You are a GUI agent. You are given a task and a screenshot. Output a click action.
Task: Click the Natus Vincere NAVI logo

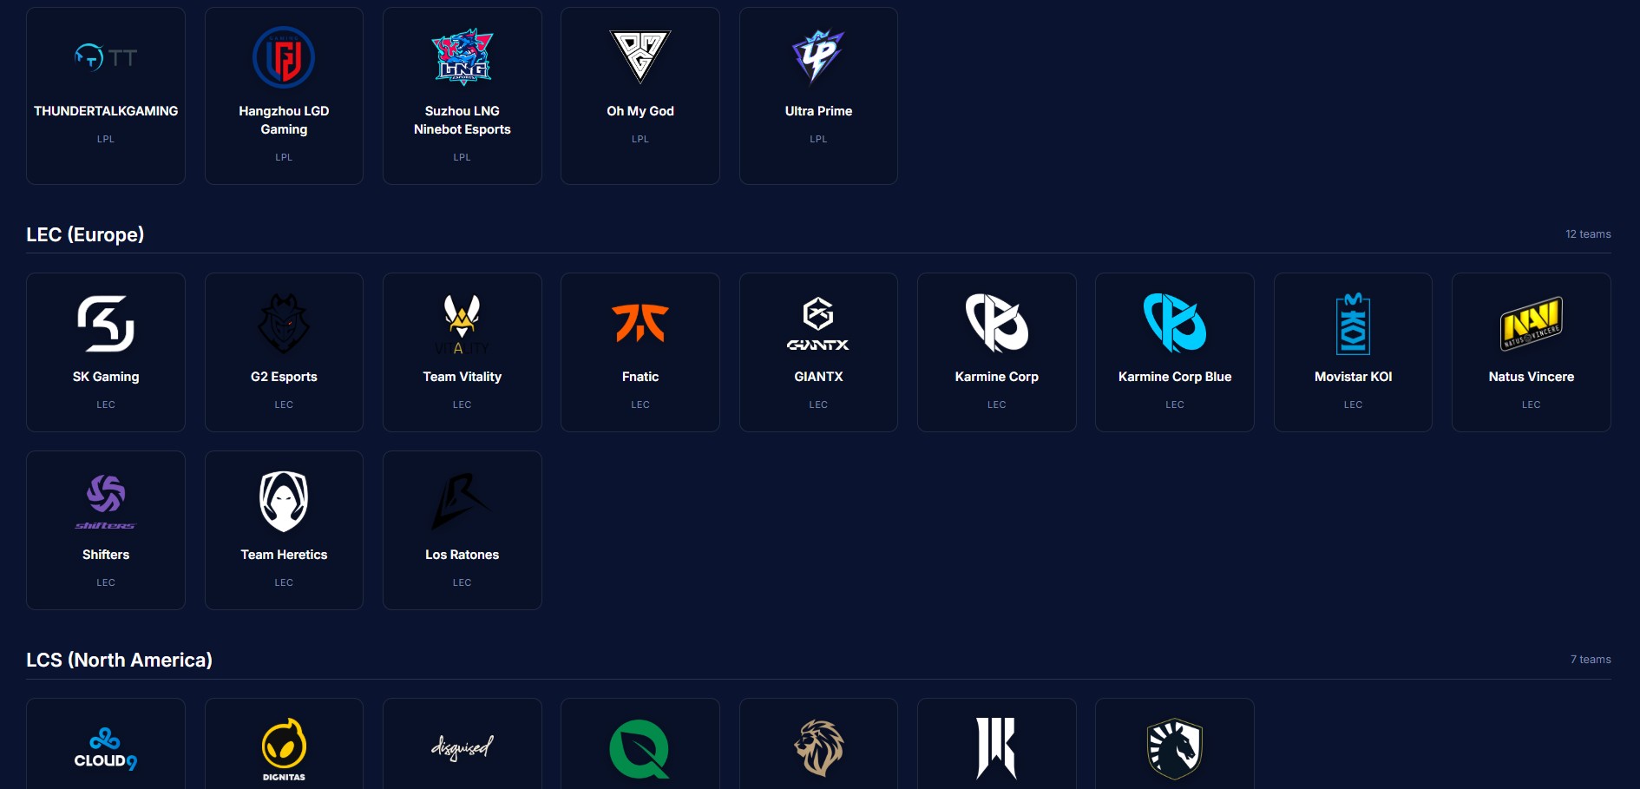1531,323
